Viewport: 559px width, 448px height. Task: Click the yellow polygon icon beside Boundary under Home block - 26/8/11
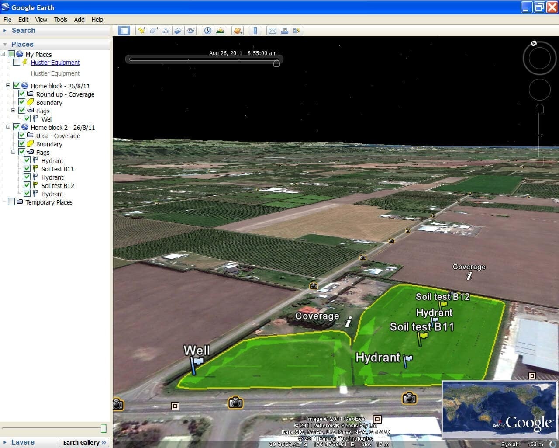tap(30, 102)
